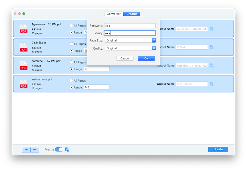Focus the Verify password field
The image size is (247, 171).
(x=130, y=33)
